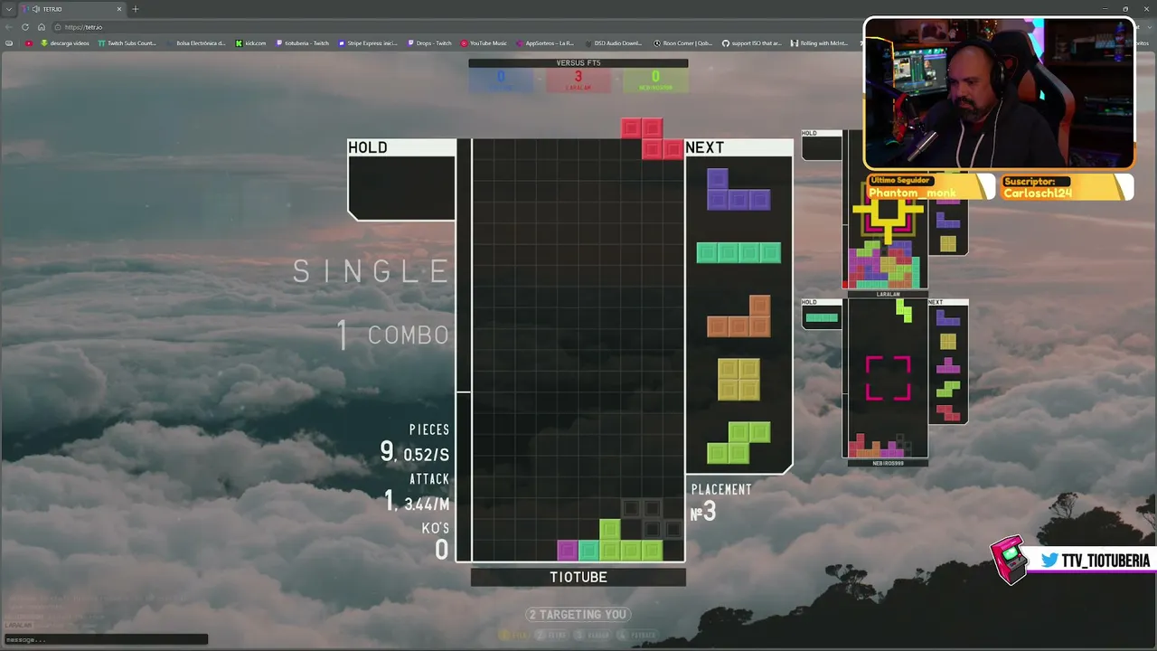Click the yellow target marker on top opponent board
1157x651 pixels.
point(889,213)
